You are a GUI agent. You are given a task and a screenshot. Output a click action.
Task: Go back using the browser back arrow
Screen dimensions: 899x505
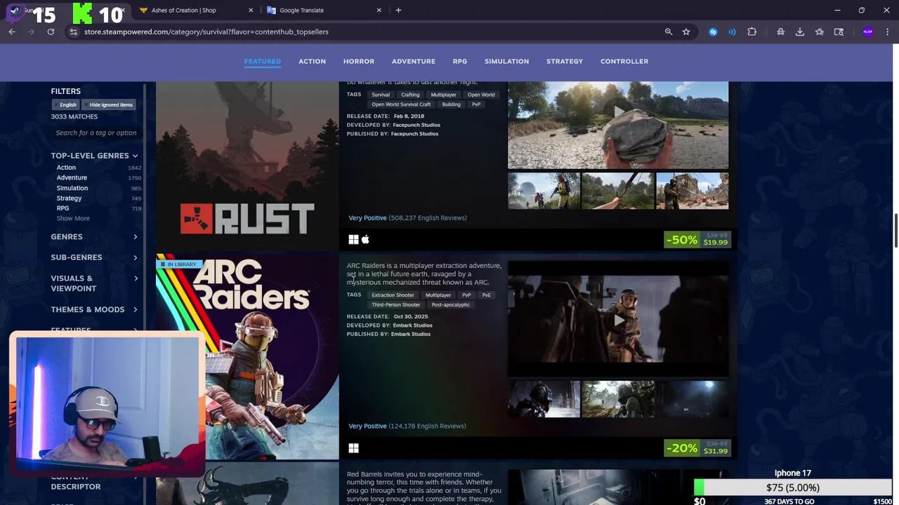coord(12,32)
